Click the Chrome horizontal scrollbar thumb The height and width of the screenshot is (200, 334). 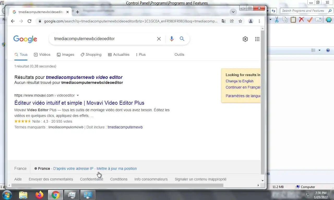pos(117,185)
